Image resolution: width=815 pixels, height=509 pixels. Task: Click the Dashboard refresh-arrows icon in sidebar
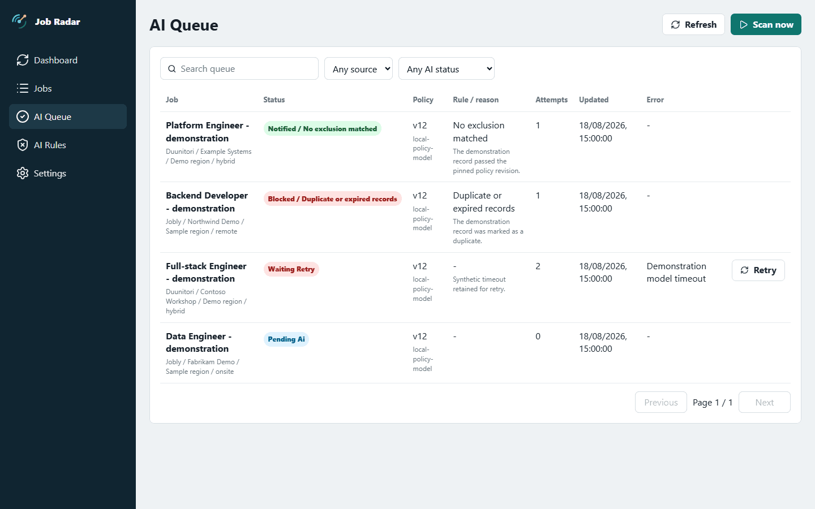(x=23, y=60)
